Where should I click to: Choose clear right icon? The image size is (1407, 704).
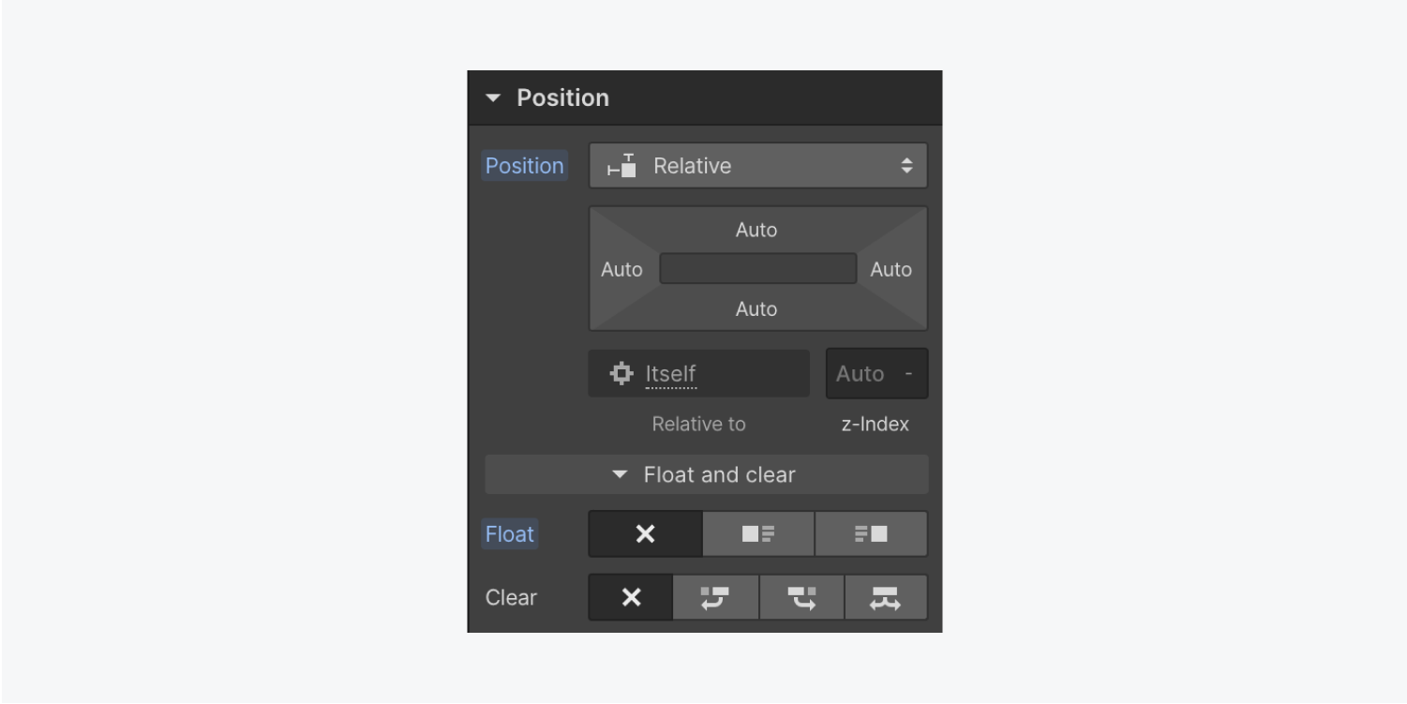(x=801, y=598)
